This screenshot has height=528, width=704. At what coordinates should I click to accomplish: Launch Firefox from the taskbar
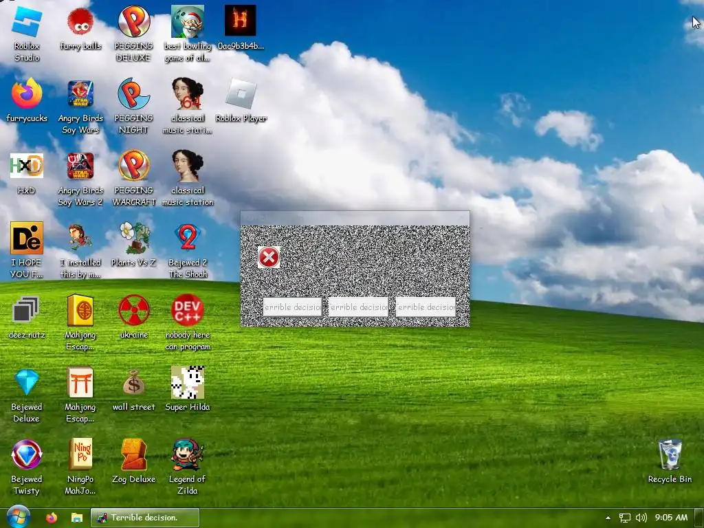[x=52, y=518]
